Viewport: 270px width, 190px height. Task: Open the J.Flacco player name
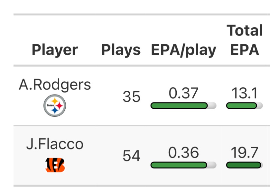click(55, 144)
